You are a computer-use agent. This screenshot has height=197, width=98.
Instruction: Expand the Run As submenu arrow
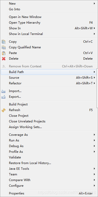pos(94,140)
